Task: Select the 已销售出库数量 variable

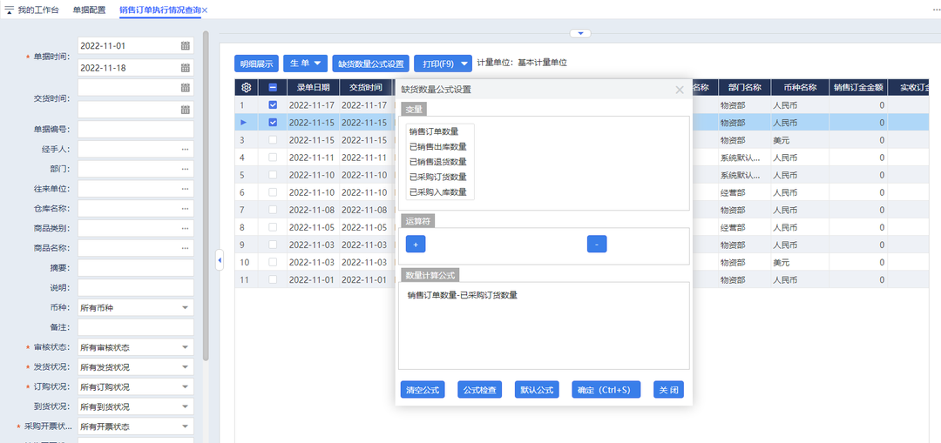Action: [437, 146]
